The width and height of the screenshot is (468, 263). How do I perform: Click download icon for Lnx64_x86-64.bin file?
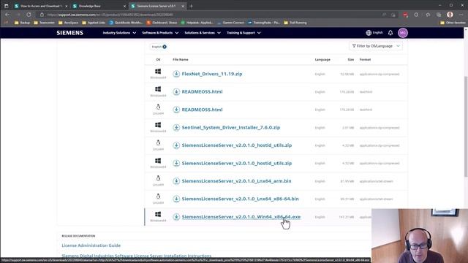pyautogui.click(x=176, y=199)
